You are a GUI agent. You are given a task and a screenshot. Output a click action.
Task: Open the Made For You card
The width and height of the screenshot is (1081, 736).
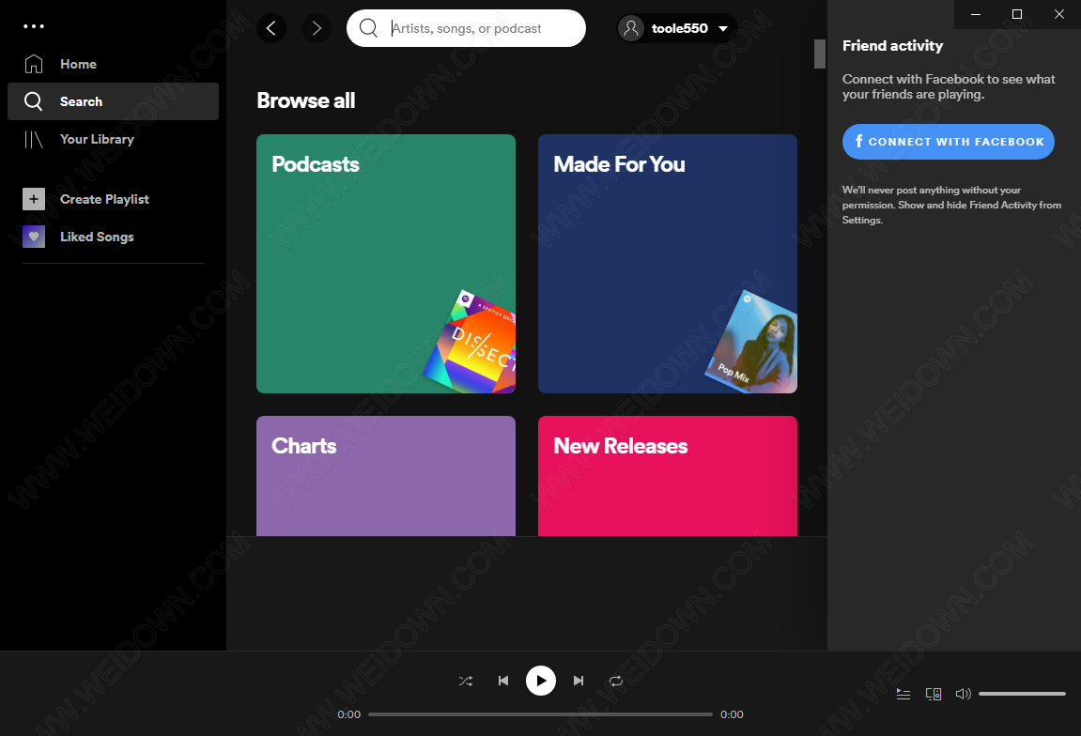point(668,264)
